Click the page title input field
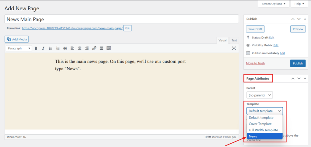The image size is (311, 147). click(122, 19)
